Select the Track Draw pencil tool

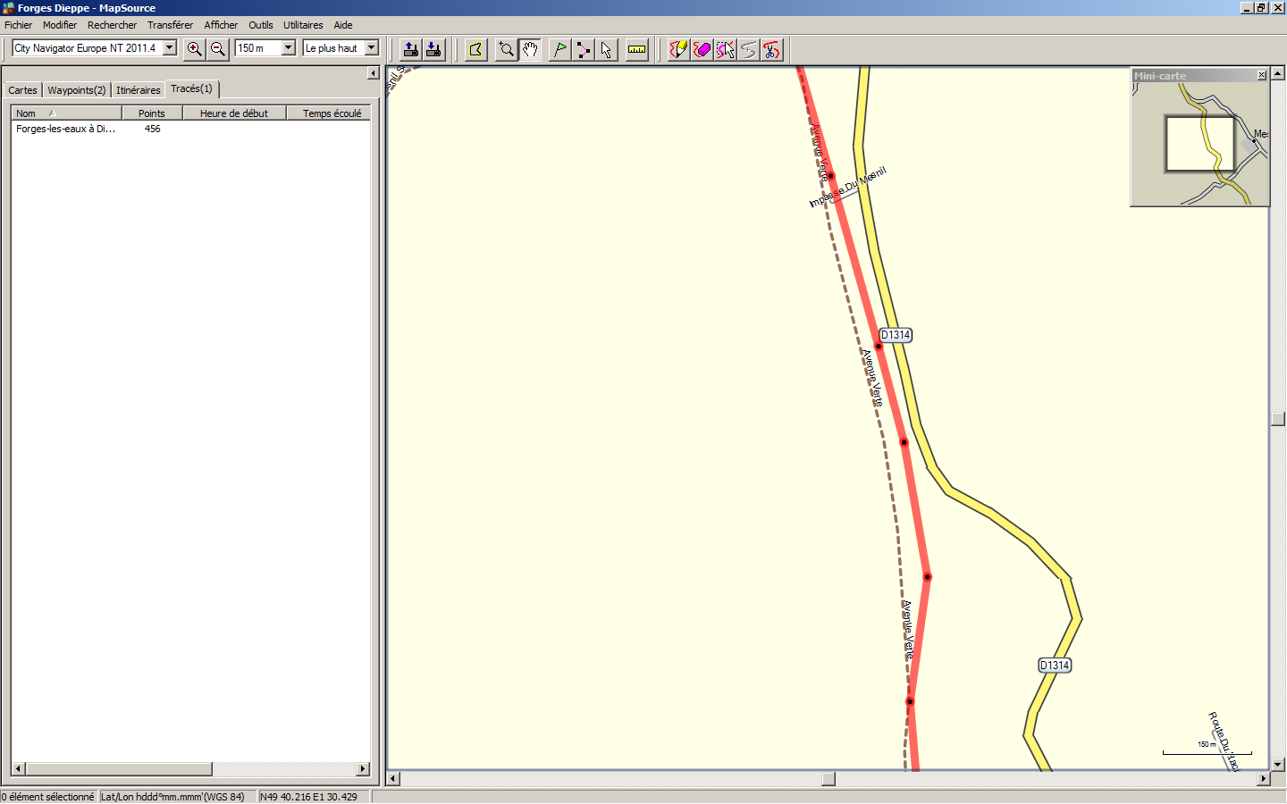[678, 49]
